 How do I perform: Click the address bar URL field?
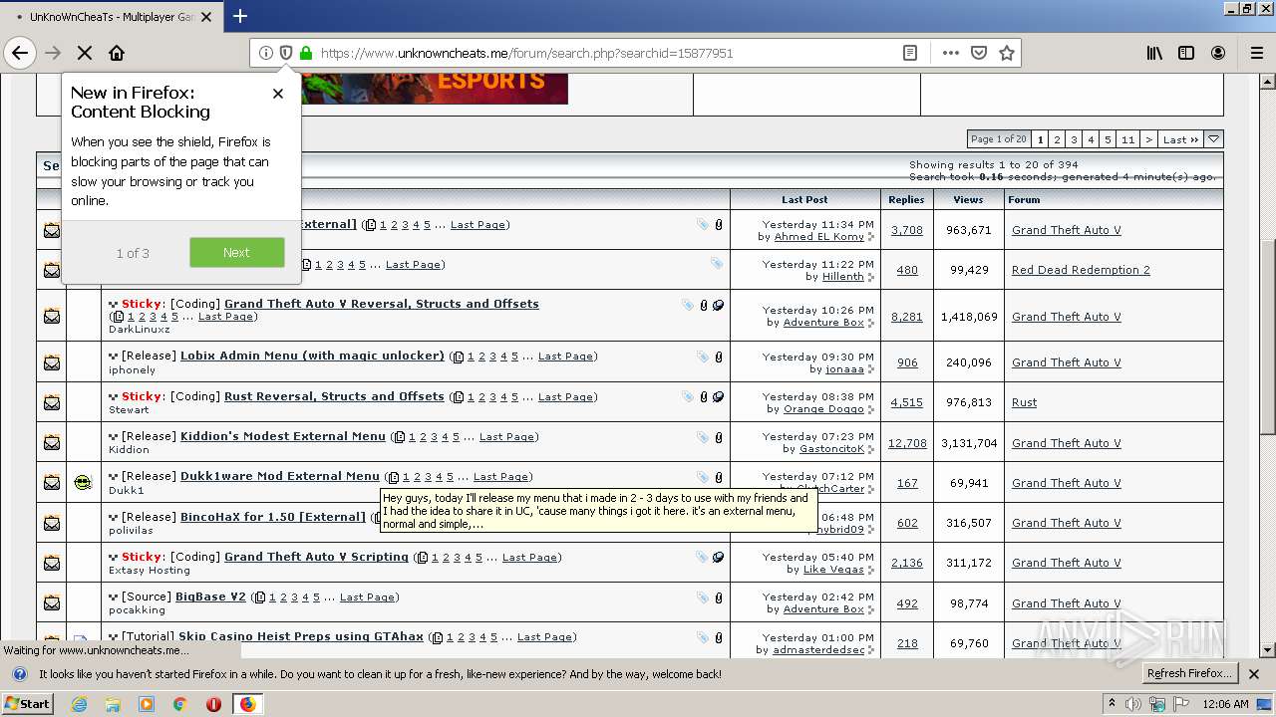click(606, 53)
